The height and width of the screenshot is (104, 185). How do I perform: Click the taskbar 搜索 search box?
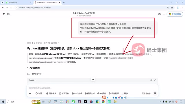[x=23, y=101]
